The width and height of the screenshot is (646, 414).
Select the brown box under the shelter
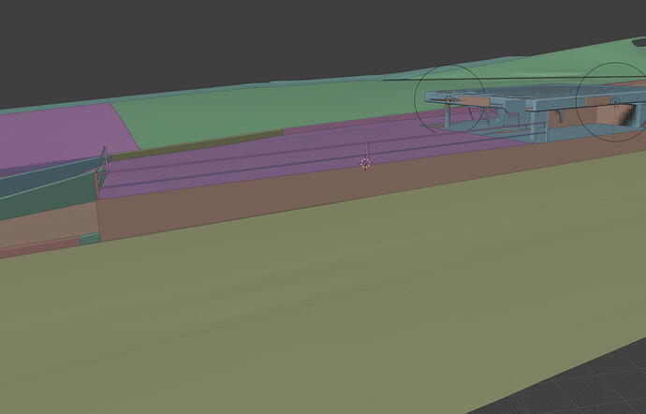[x=614, y=115]
